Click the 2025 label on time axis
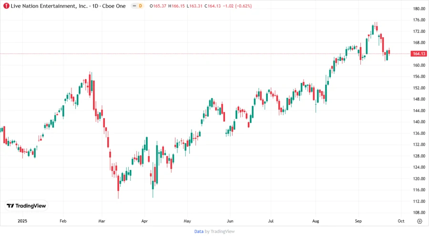Screen dimensions: 429x237 (22, 221)
